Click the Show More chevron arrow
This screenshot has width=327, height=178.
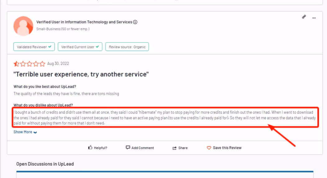(35, 132)
